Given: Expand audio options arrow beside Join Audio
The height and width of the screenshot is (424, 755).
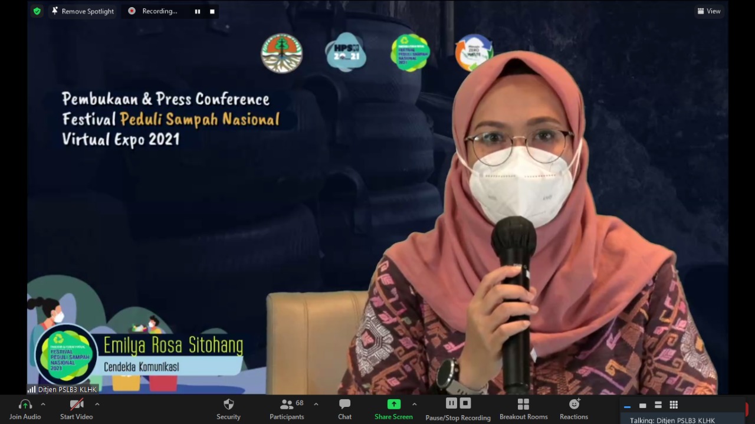Looking at the screenshot, I should (x=42, y=405).
